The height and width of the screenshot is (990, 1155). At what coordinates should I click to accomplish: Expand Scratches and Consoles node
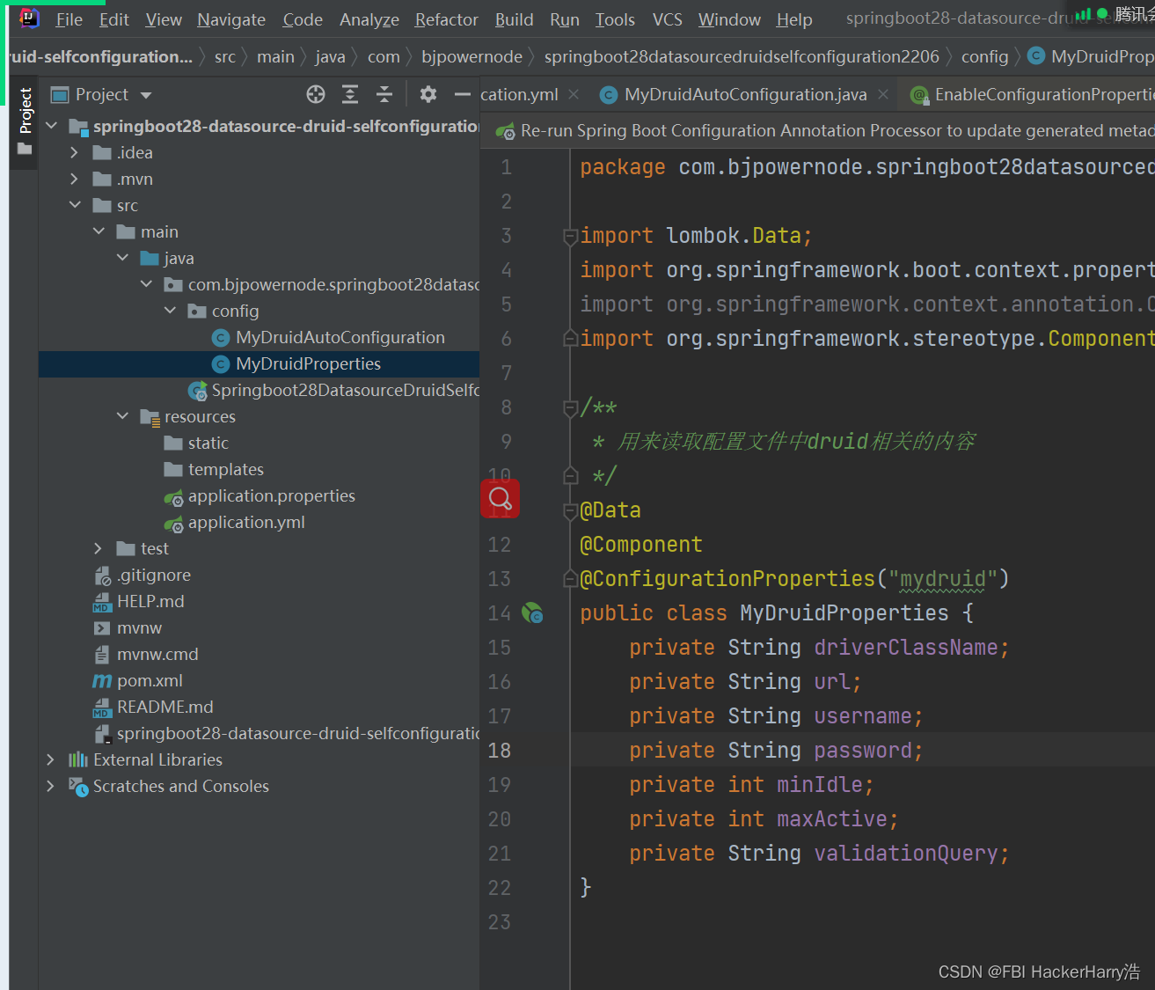[51, 786]
